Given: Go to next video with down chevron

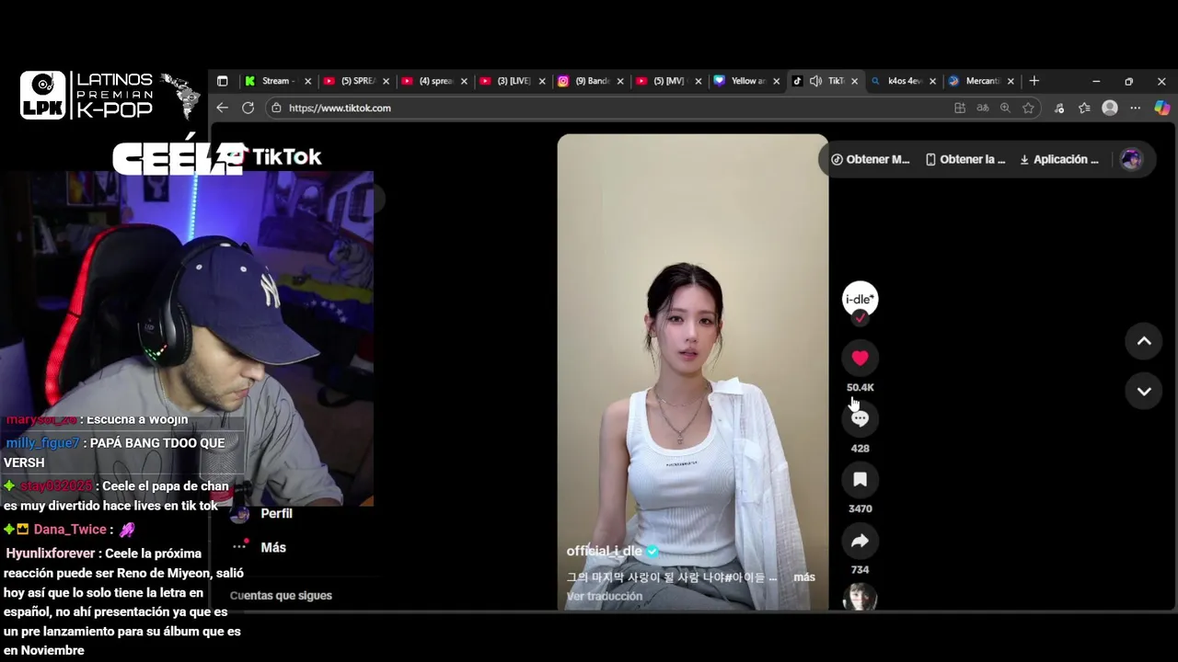Looking at the screenshot, I should (1144, 391).
